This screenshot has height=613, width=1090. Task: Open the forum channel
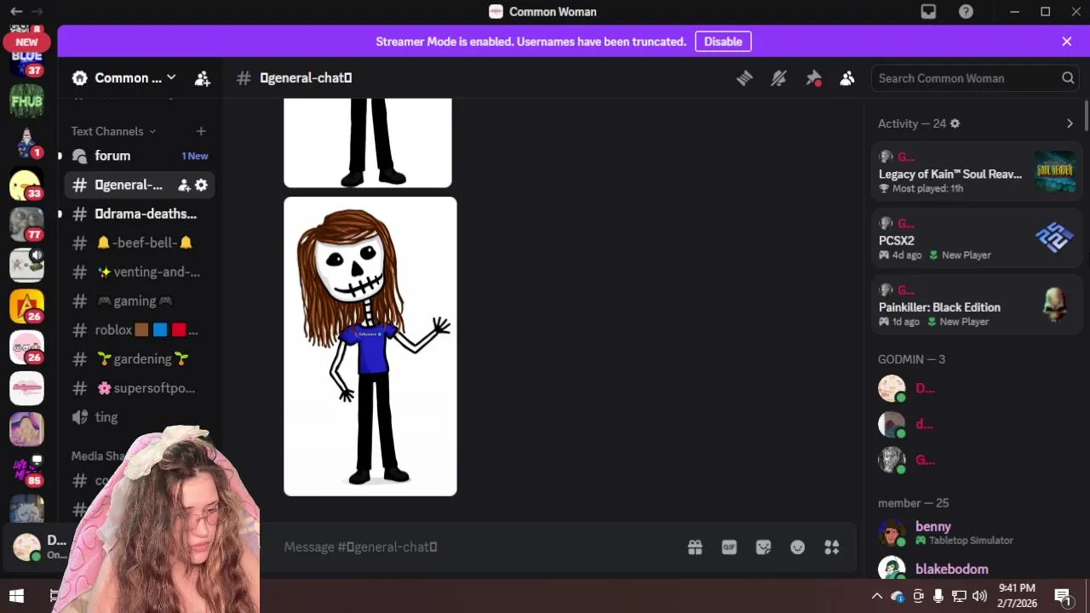click(140, 156)
